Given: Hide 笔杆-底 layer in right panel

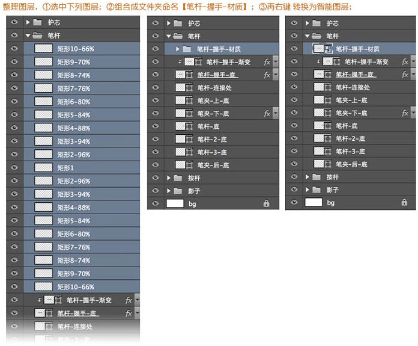Looking at the screenshot, I should point(294,125).
